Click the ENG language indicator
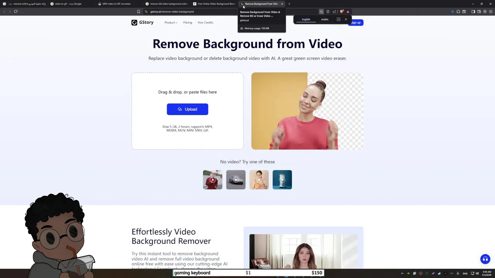This screenshot has height=278, width=495. tap(465, 273)
